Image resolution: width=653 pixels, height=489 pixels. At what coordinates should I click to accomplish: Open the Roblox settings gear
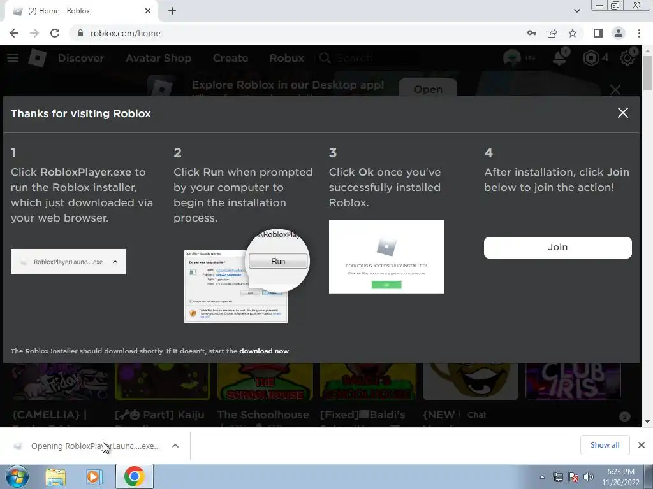click(x=627, y=58)
